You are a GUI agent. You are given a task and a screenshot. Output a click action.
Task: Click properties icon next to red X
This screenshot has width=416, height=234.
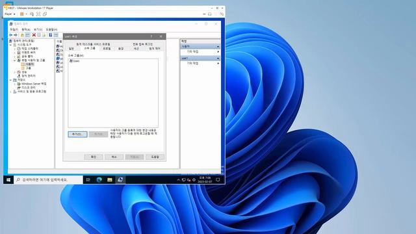[x=39, y=35]
